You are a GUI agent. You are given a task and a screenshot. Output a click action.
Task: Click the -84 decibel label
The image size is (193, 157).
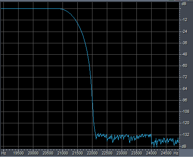click(185, 89)
